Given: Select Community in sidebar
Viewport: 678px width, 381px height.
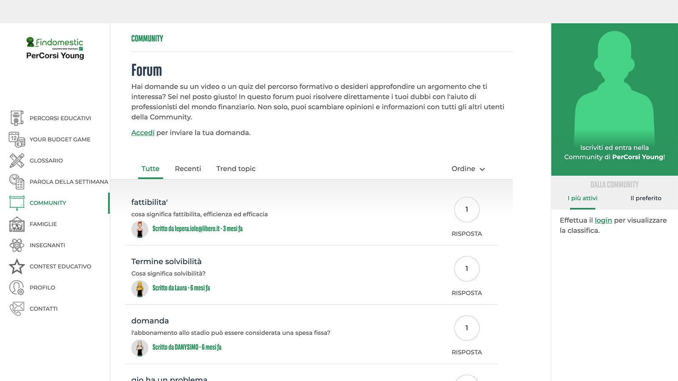Looking at the screenshot, I should click(x=48, y=203).
